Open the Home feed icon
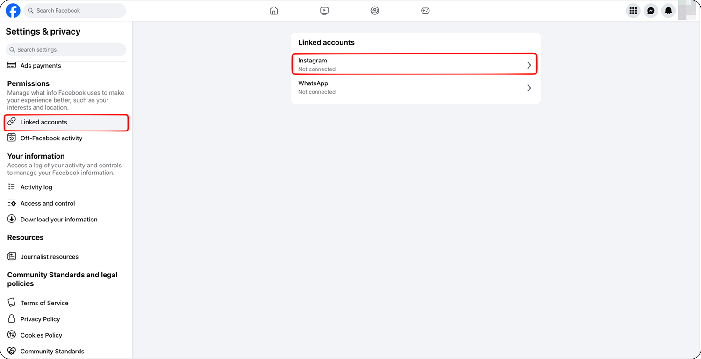This screenshot has height=359, width=701. (274, 10)
